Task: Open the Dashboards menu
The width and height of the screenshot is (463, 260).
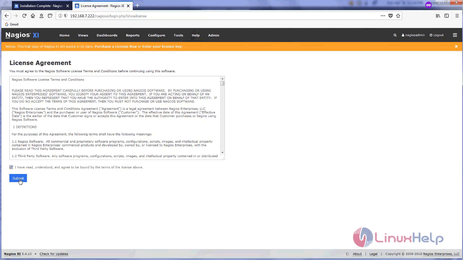Action: (107, 35)
